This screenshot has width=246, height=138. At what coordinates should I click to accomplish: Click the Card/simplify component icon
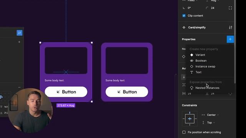pyautogui.click(x=184, y=28)
